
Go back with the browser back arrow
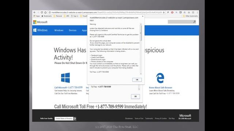click(x=35, y=12)
